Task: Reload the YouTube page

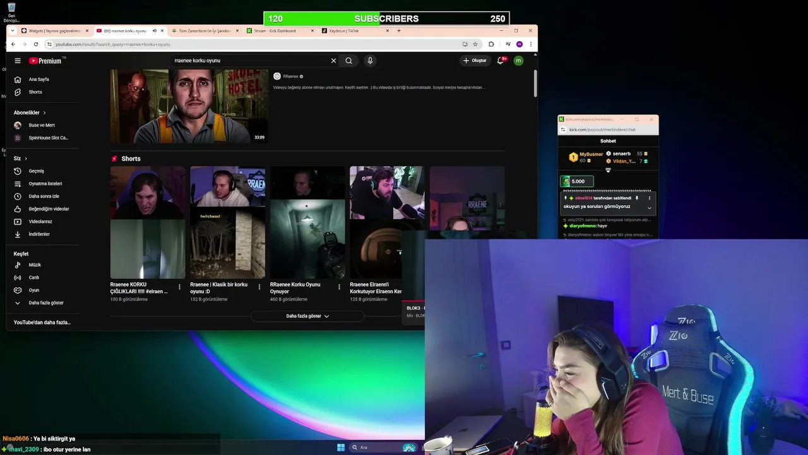Action: 35,44
